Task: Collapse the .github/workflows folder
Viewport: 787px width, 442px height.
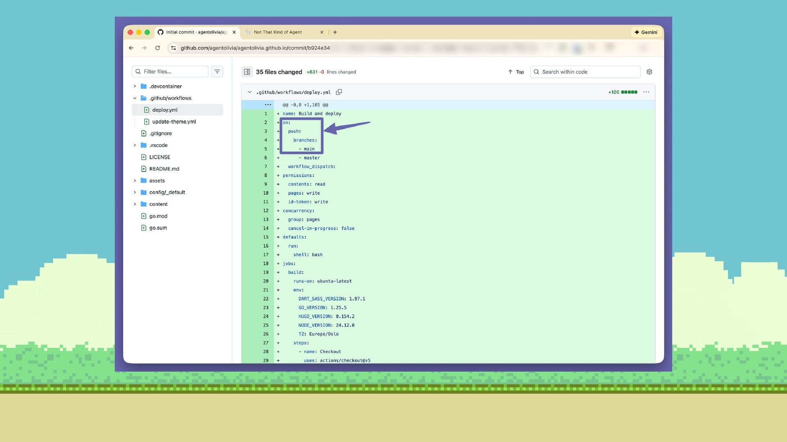Action: 135,98
